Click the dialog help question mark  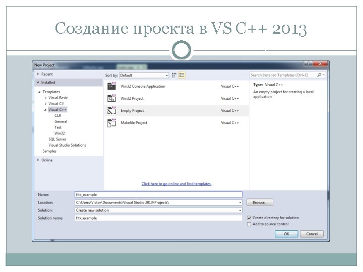tap(308, 63)
